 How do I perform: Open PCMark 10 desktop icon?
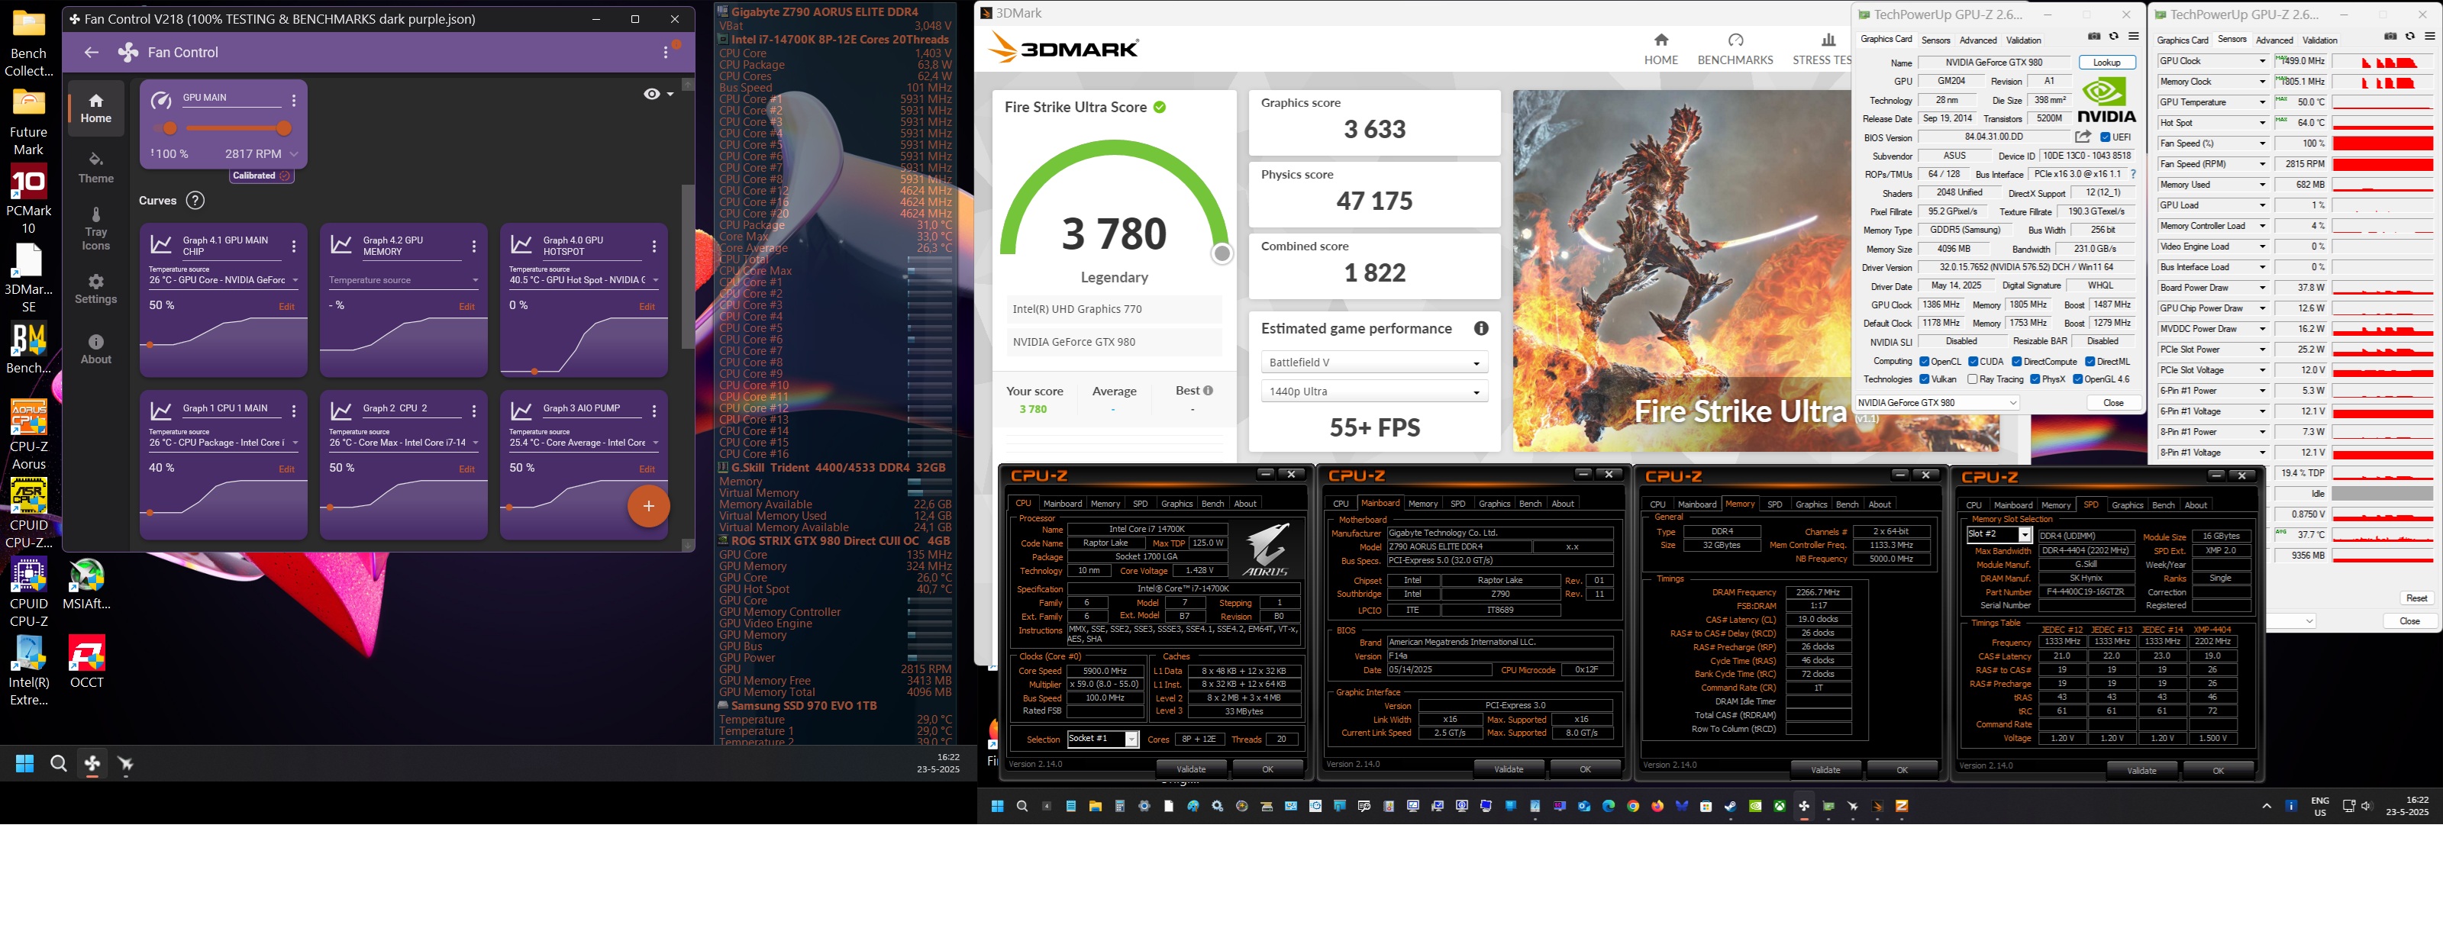click(x=28, y=199)
